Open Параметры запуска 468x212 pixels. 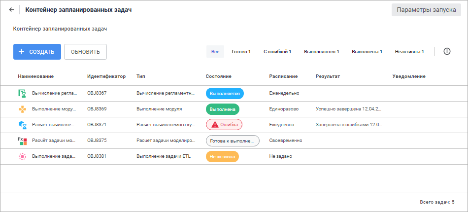(x=426, y=10)
